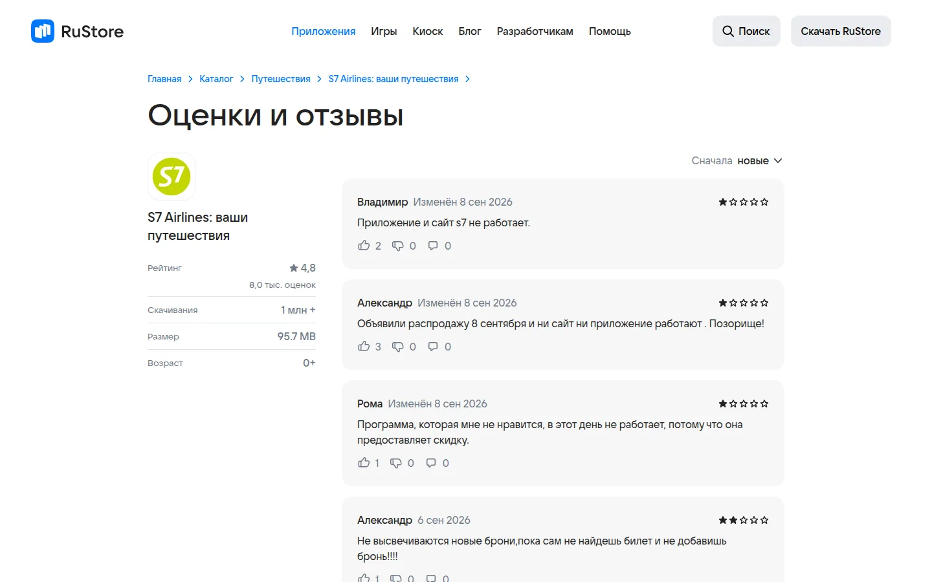
Task: Go to the Приложения menu item
Action: tap(323, 31)
